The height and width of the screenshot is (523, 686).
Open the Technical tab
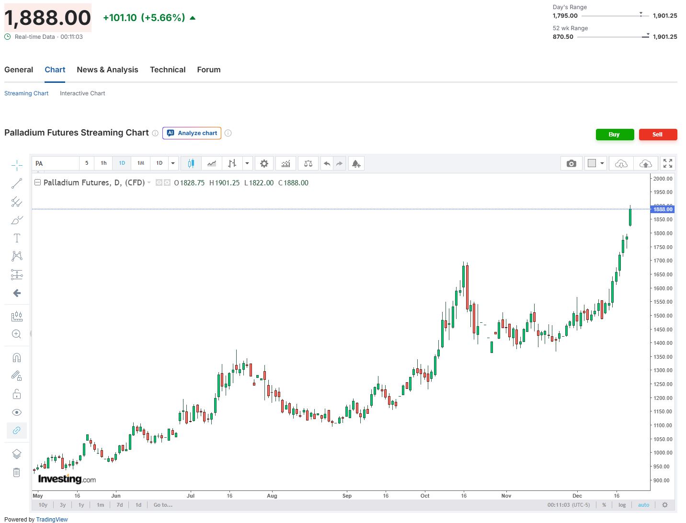(168, 69)
